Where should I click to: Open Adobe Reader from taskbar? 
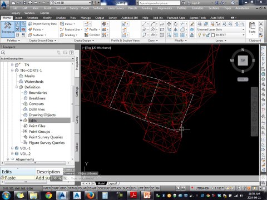[x=133, y=196]
